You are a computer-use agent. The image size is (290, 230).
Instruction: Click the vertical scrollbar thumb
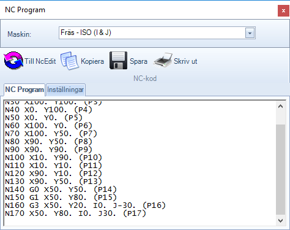pos(281,169)
